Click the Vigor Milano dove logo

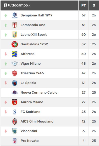coord(15,64)
